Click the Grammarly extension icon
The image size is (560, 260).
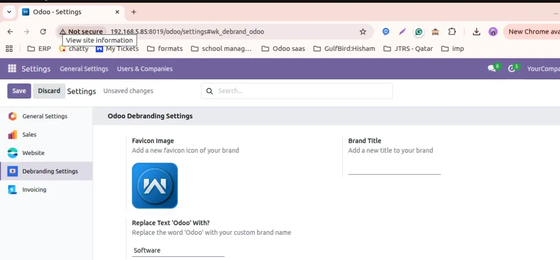419,32
